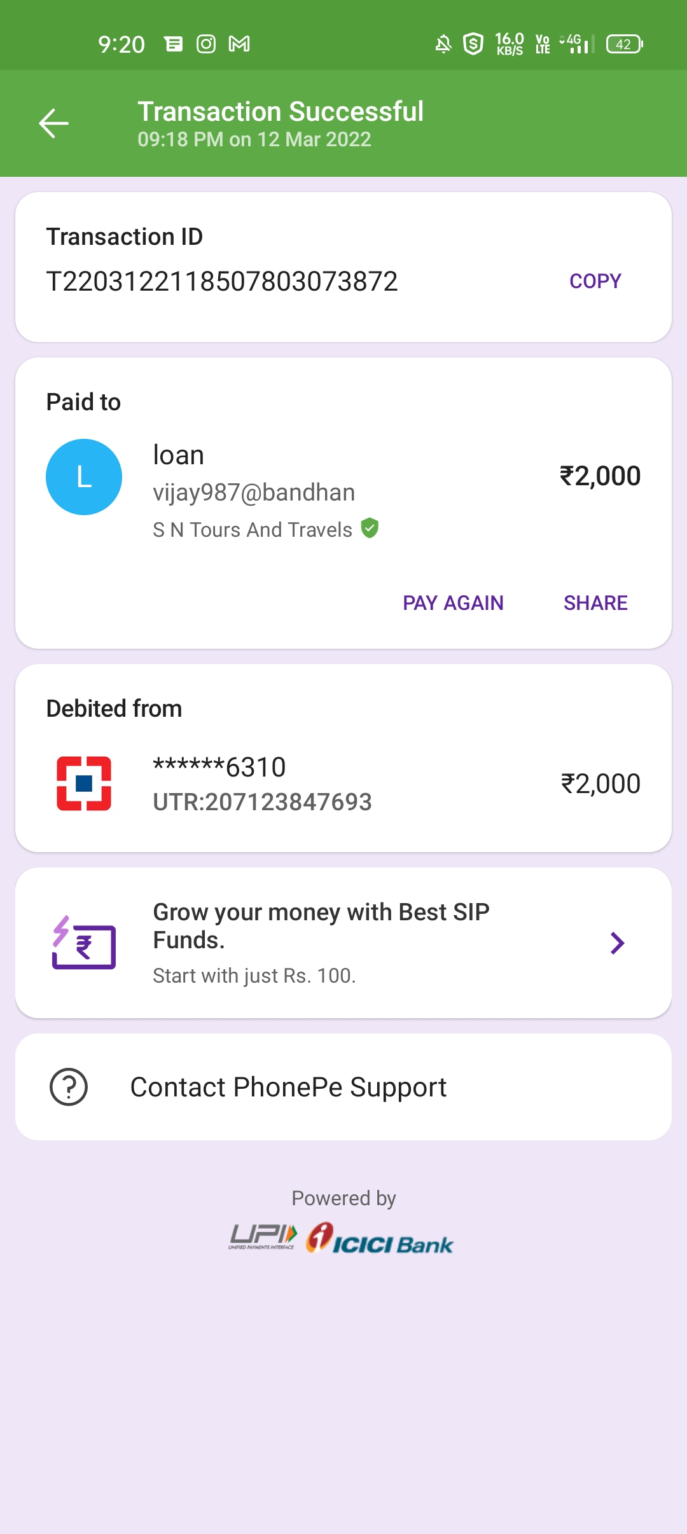Viewport: 687px width, 1534px height.
Task: Tap the HDFC bank logo icon
Action: (x=84, y=784)
